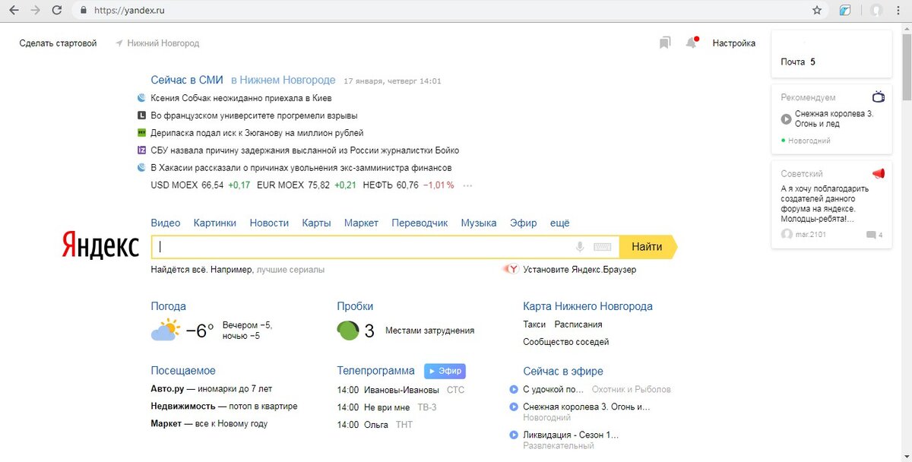
Task: Expand more services with ещё
Action: point(559,223)
